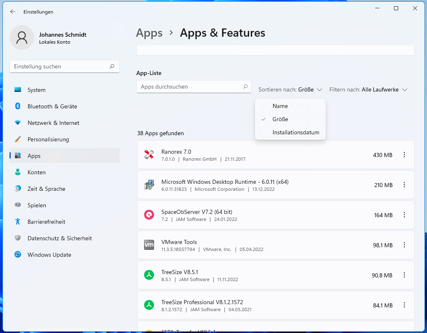
Task: Click the TreeSize V8.5.1 app icon
Action: pos(149,275)
